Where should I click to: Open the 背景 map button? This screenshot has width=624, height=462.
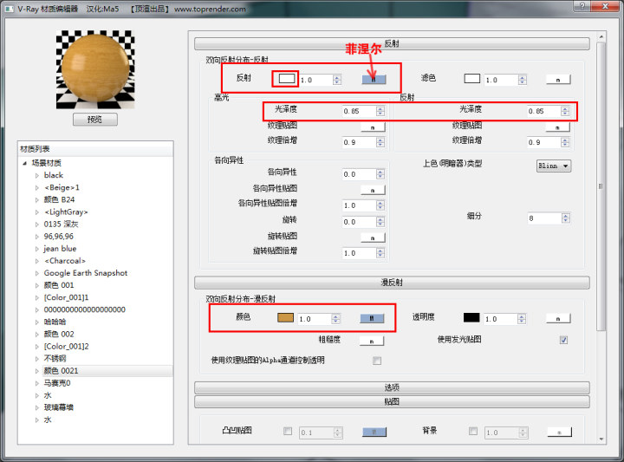tap(560, 432)
